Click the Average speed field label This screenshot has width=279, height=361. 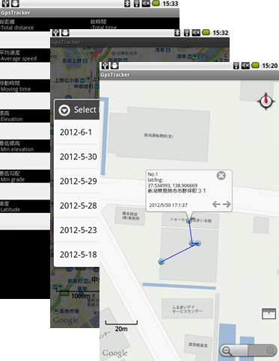(19, 58)
